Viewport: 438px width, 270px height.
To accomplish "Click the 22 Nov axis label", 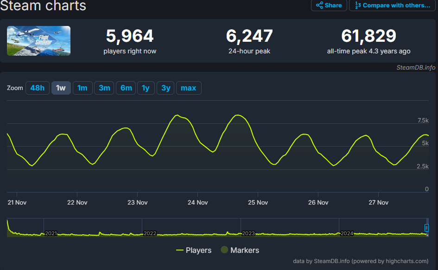I will click(77, 203).
